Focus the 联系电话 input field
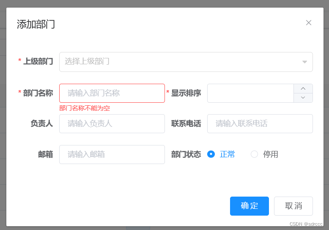The height and width of the screenshot is (230, 329). point(260,123)
